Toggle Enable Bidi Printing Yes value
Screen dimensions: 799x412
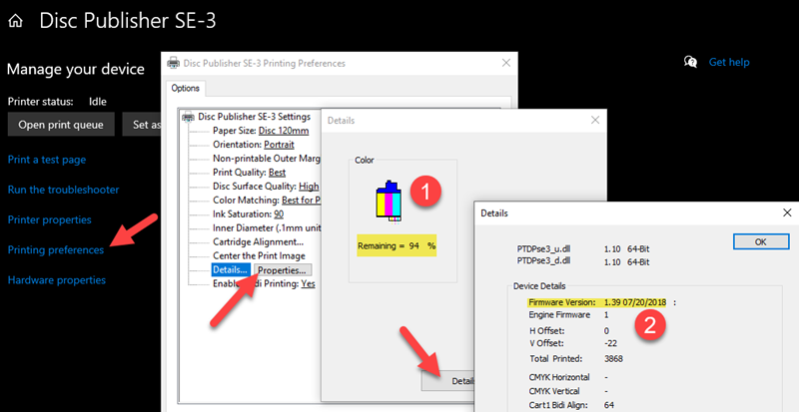pos(308,283)
